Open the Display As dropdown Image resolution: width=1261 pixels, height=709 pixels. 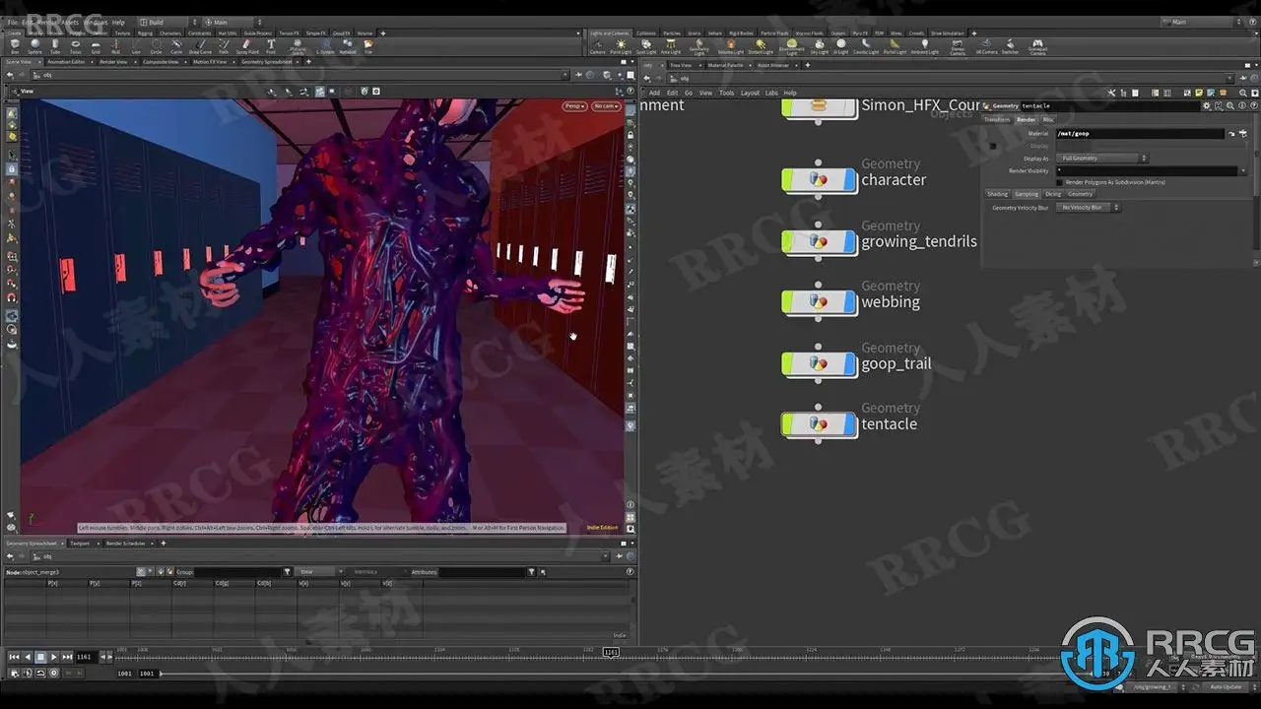(x=1102, y=158)
